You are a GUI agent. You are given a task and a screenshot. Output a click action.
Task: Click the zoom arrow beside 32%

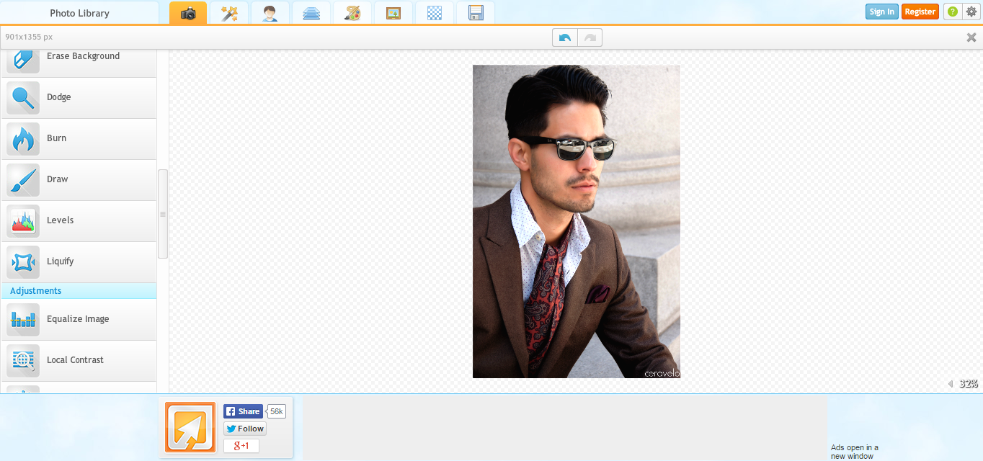[951, 384]
